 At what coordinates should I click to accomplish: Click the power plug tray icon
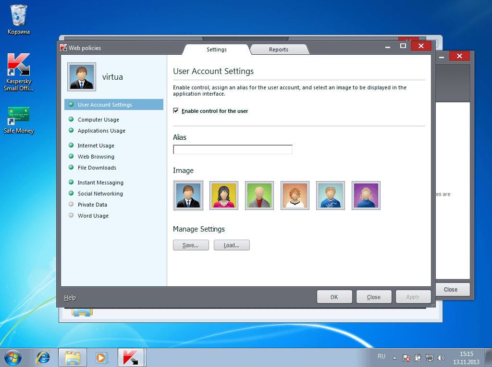[418, 358]
